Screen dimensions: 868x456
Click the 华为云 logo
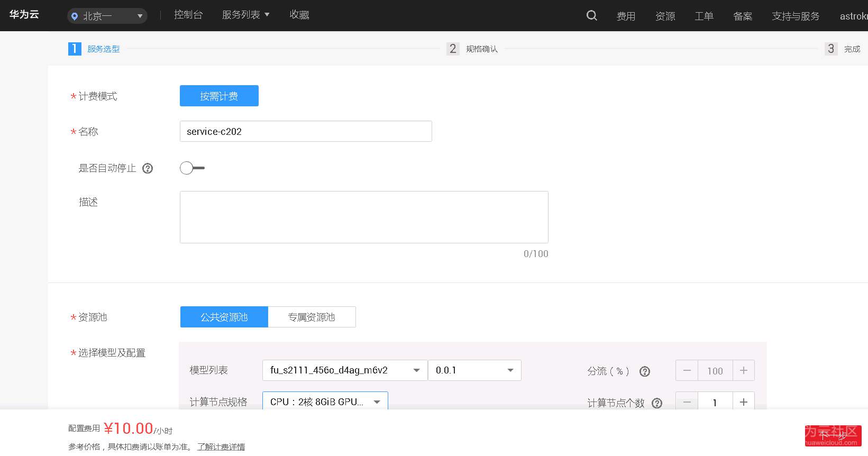[x=24, y=15]
